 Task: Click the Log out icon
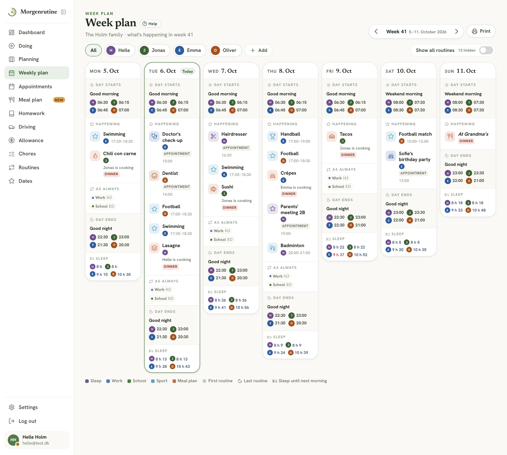pos(12,421)
